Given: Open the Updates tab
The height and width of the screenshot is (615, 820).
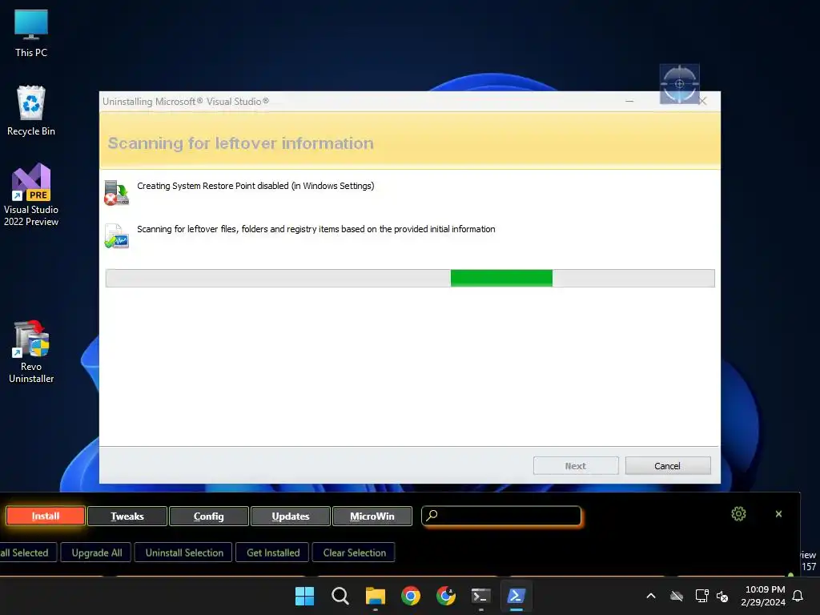Looking at the screenshot, I should [x=290, y=517].
